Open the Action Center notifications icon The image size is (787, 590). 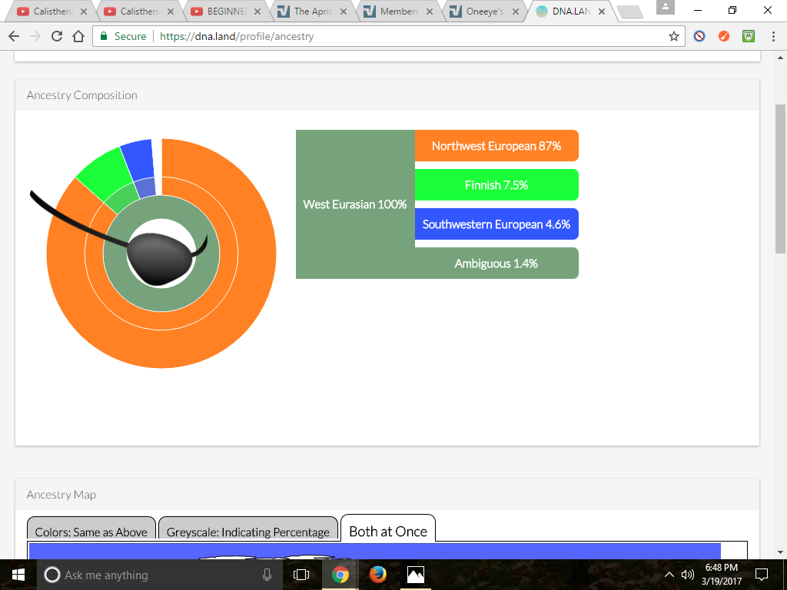pos(762,575)
